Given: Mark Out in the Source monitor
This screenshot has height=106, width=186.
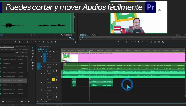Looking at the screenshot, I should pos(23,42).
